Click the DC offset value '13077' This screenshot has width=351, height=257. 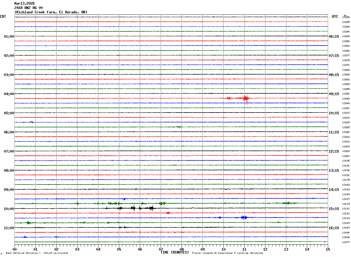click(346, 242)
